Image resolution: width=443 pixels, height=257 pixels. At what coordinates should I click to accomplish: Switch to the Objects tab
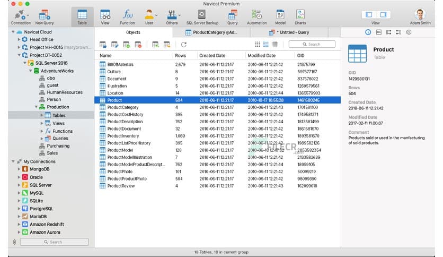coord(133,32)
